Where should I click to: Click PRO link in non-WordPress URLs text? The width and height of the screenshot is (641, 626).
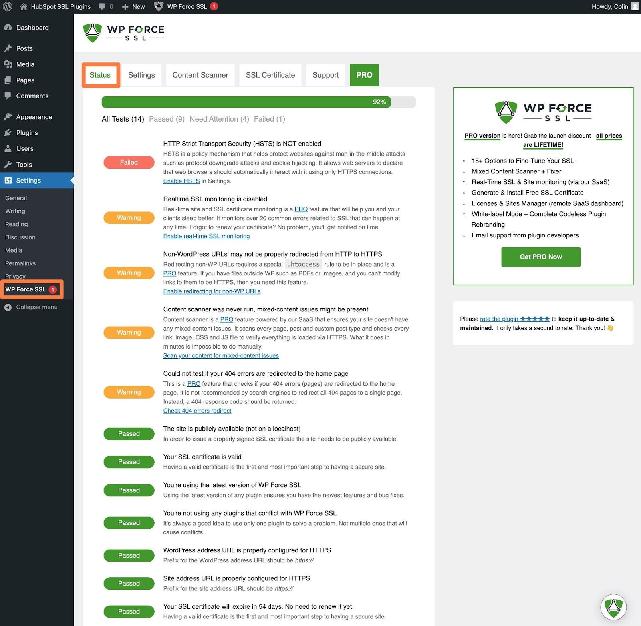(x=170, y=273)
